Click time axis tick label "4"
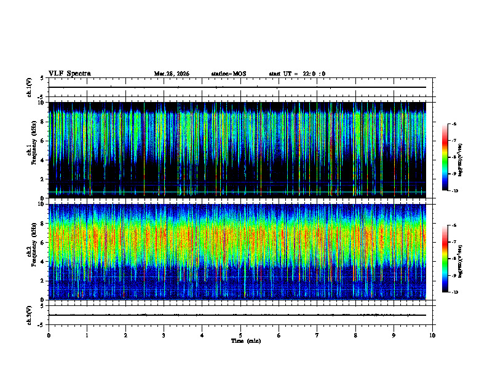Image resolution: width=487 pixels, height=376 pixels. [202, 335]
